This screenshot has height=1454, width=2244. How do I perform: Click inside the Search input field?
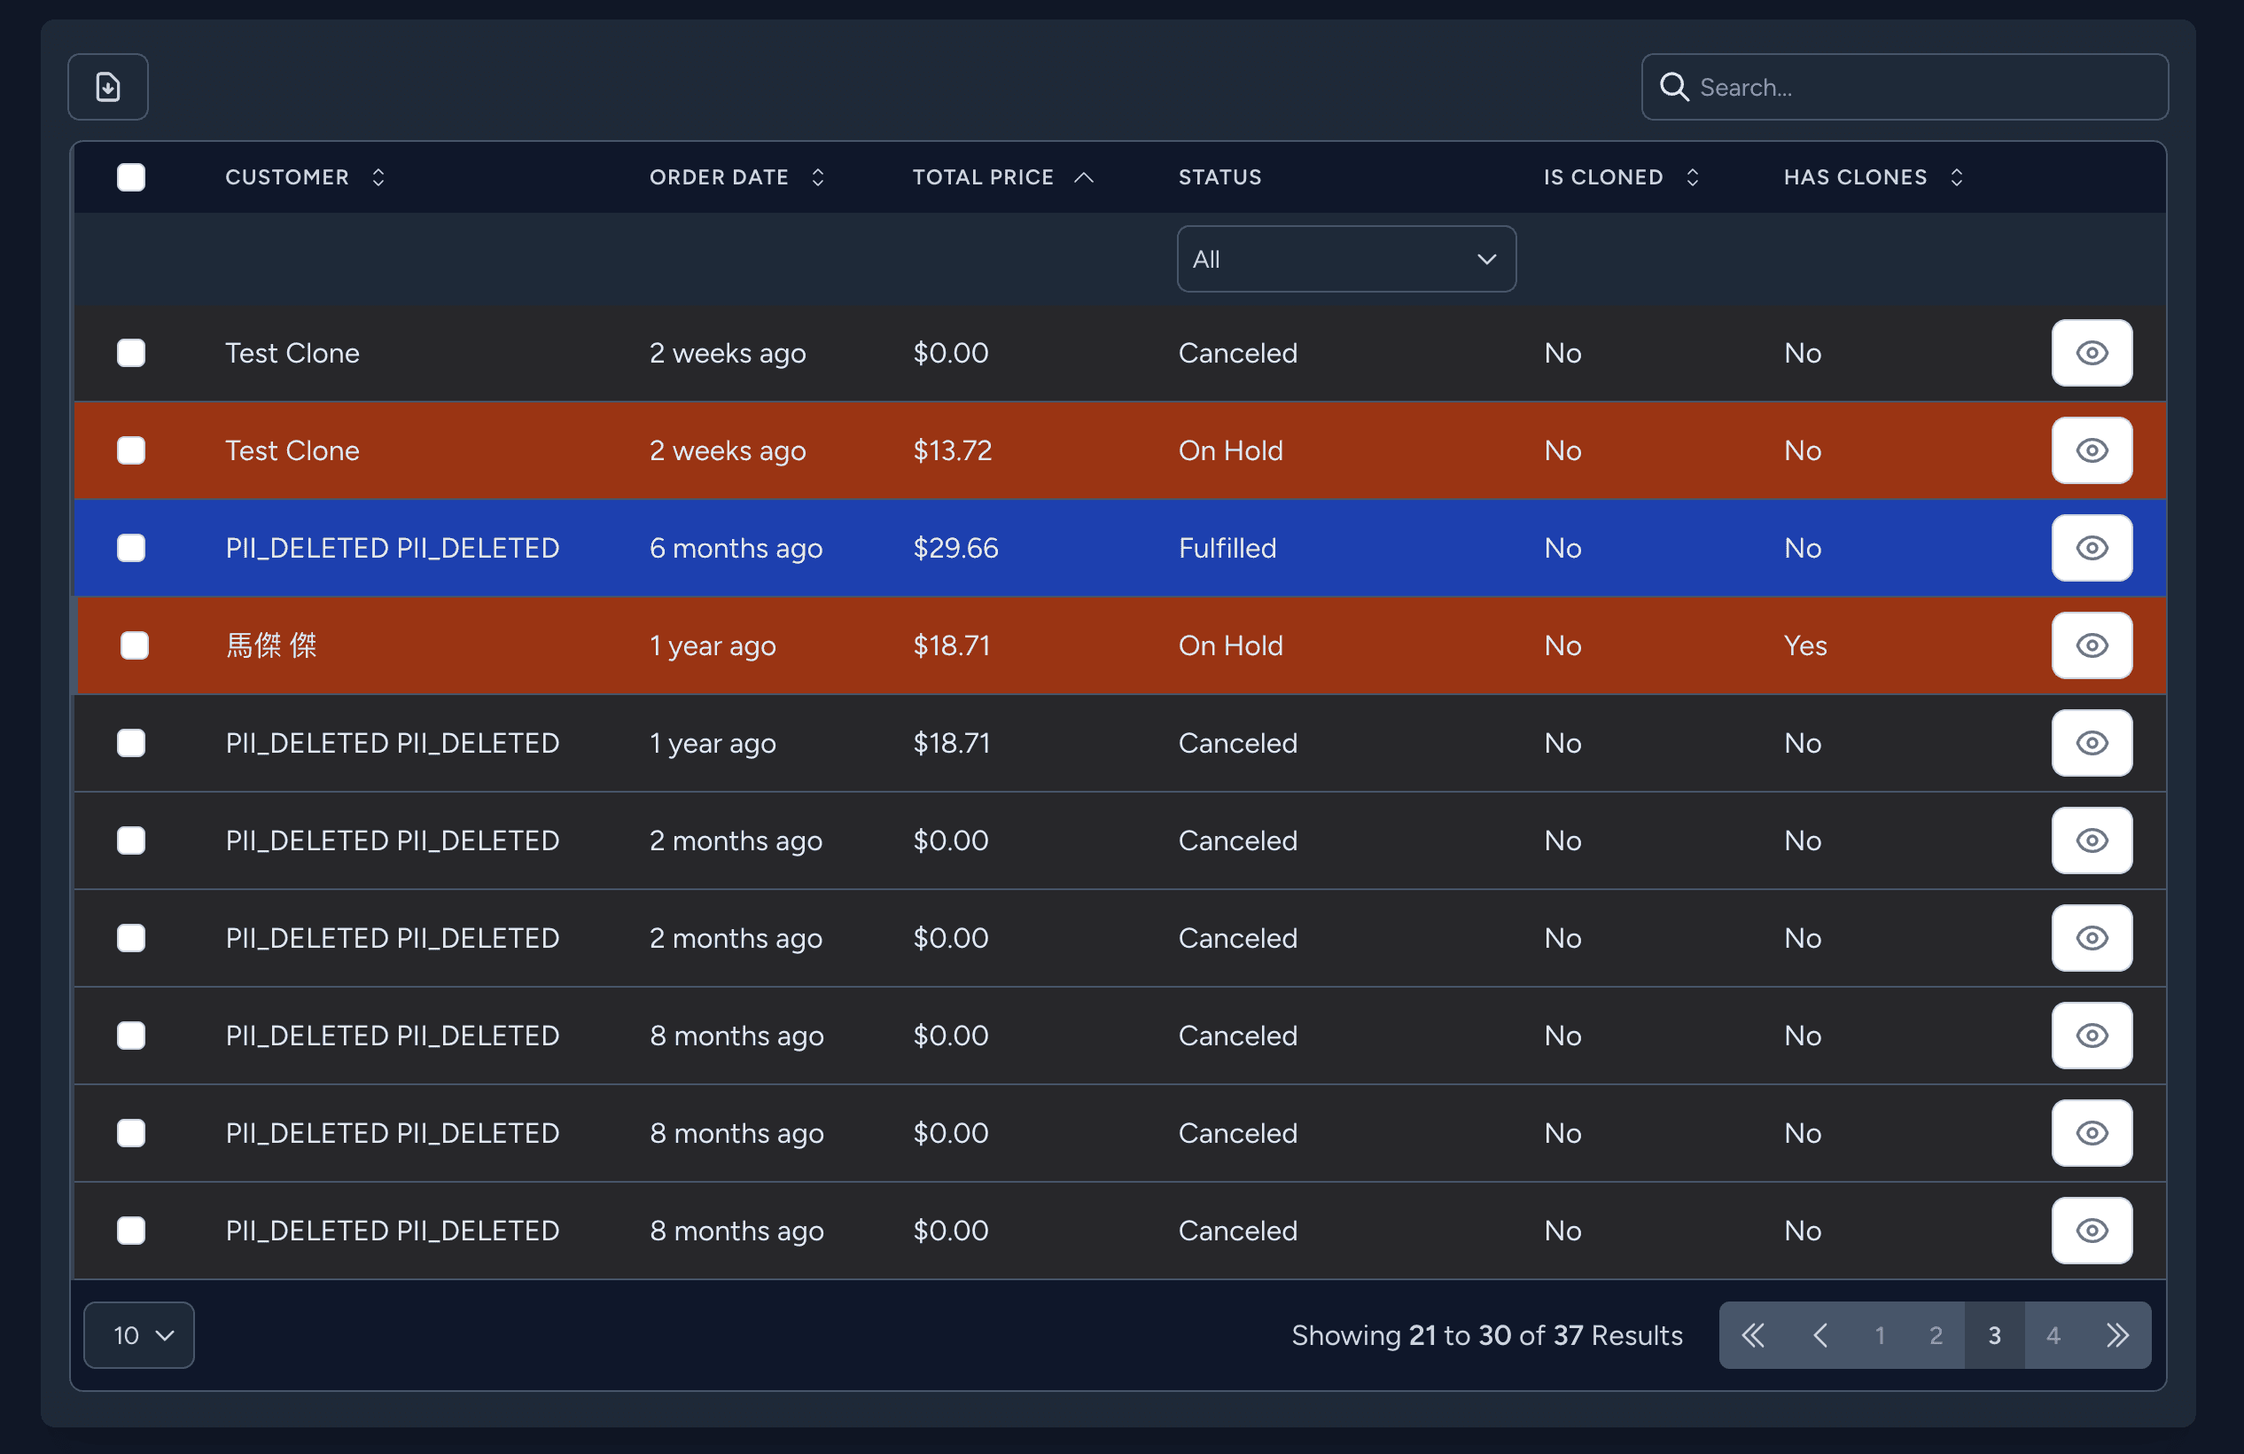pyautogui.click(x=1886, y=87)
